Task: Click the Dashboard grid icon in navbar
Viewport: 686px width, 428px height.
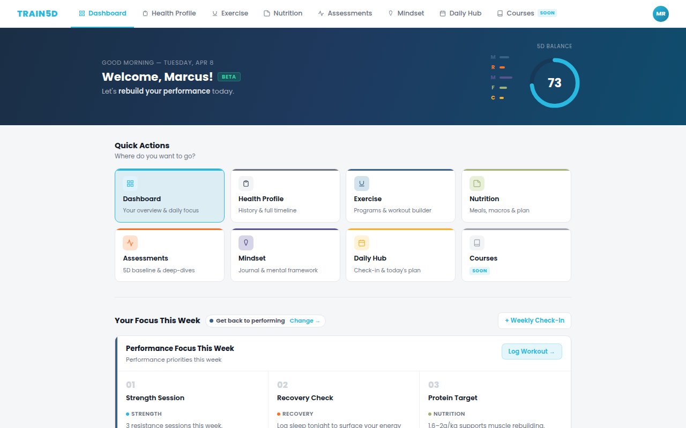Action: tap(82, 13)
